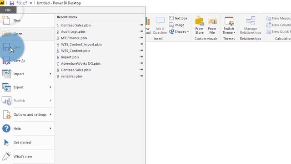291x164 pixels.
Task: Click the Options and settings gear icon
Action: coord(7,114)
